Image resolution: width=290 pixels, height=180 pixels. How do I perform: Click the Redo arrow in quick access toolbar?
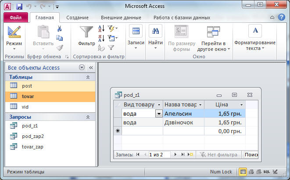coord(43,7)
